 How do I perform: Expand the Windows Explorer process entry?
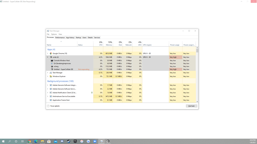tap(48, 76)
